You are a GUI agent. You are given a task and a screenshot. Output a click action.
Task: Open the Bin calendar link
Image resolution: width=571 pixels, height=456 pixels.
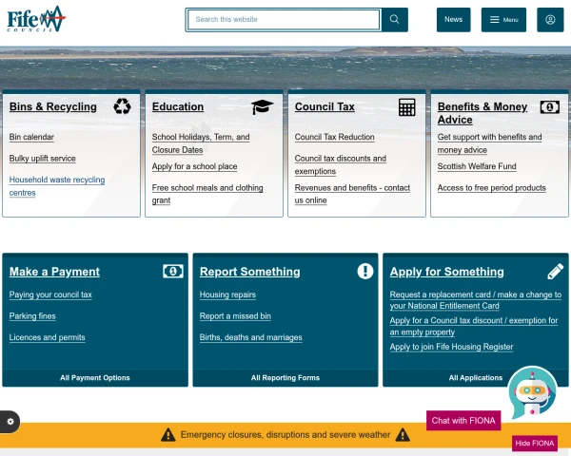[x=31, y=137]
